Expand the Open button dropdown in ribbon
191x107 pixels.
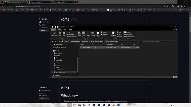119,32
